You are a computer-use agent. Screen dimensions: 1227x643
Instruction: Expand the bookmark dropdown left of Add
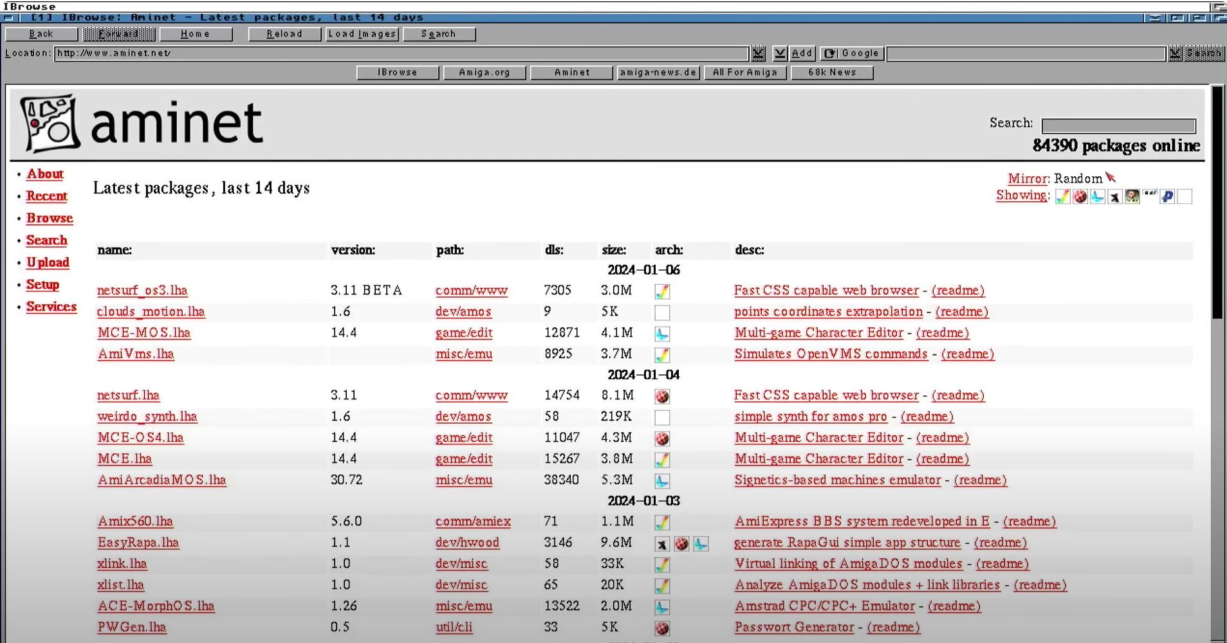(780, 53)
